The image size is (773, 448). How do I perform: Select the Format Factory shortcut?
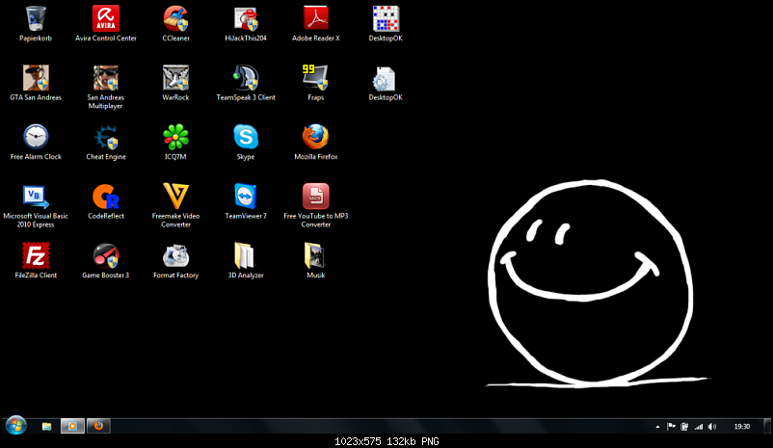(176, 255)
